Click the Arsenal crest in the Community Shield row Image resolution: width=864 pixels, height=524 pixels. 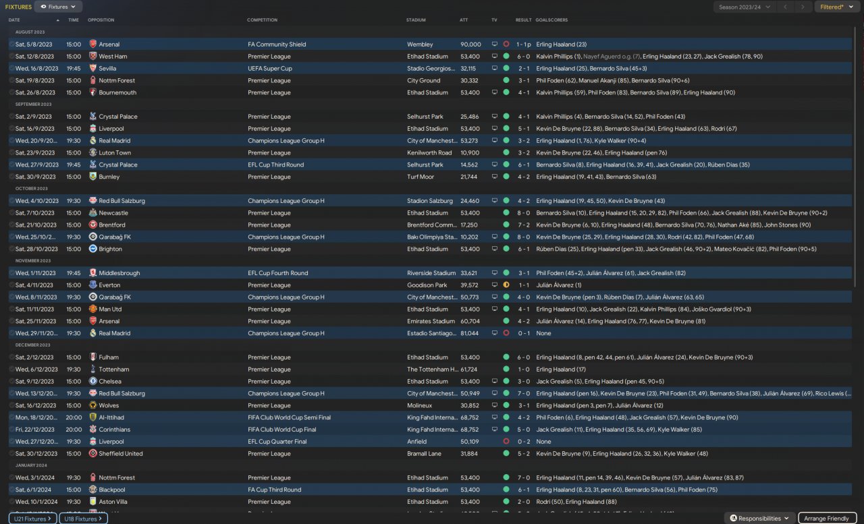coord(92,45)
